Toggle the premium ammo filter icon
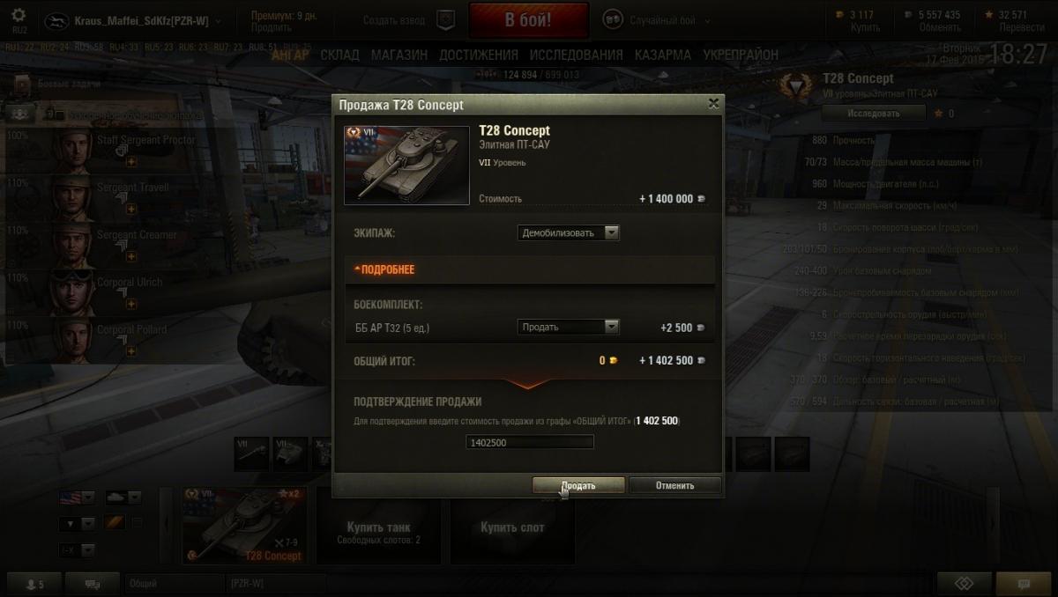The height and width of the screenshot is (597, 1058). point(114,523)
